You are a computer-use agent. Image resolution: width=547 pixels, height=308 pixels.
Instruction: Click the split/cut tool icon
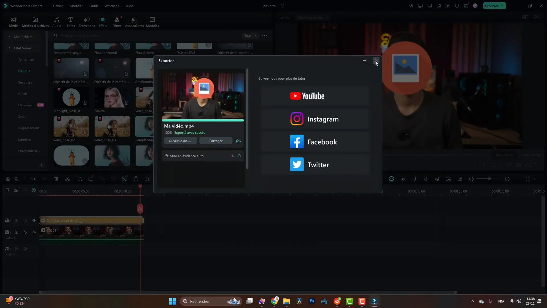click(x=67, y=179)
